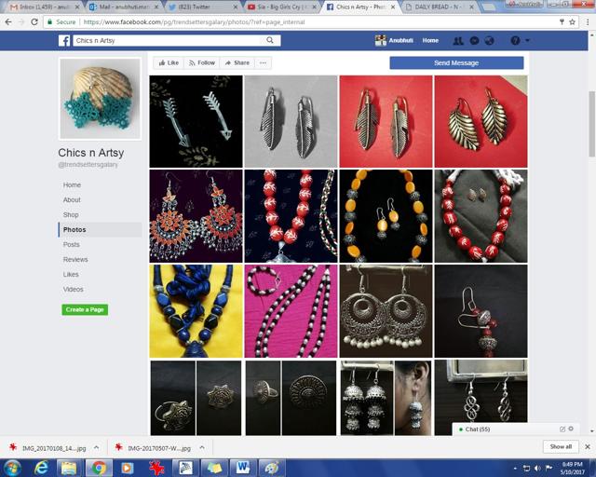Open Videos in page sidebar

pyautogui.click(x=74, y=289)
